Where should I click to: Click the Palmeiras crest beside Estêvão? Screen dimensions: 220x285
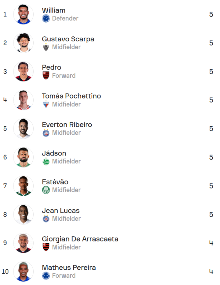click(x=46, y=190)
